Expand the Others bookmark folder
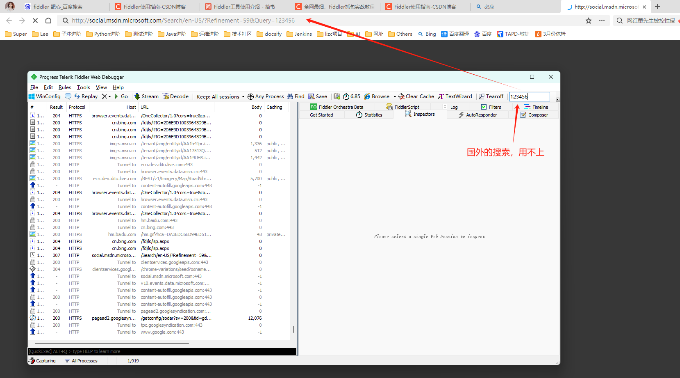Image resolution: width=680 pixels, height=378 pixels. coord(400,34)
